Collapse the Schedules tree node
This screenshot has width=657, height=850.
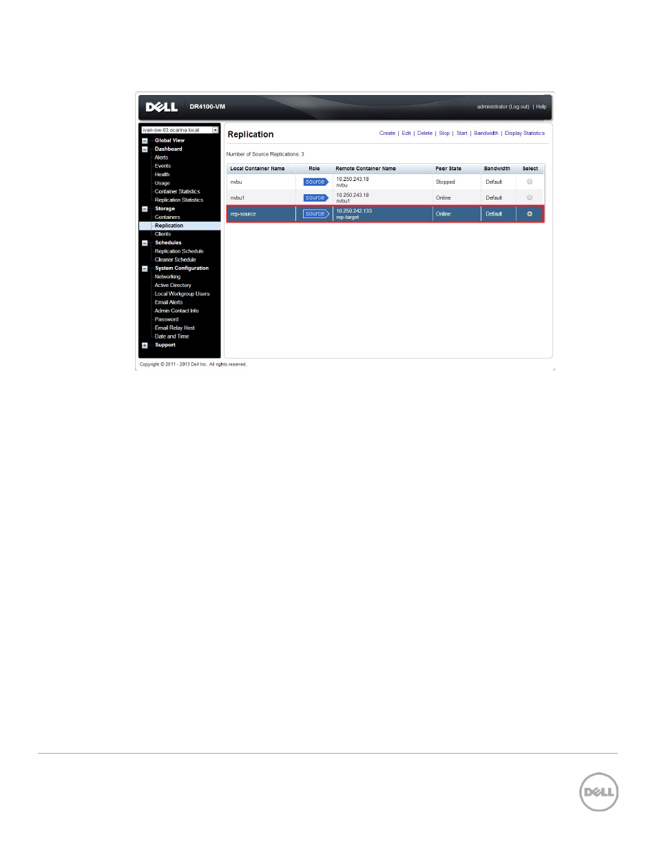[145, 243]
